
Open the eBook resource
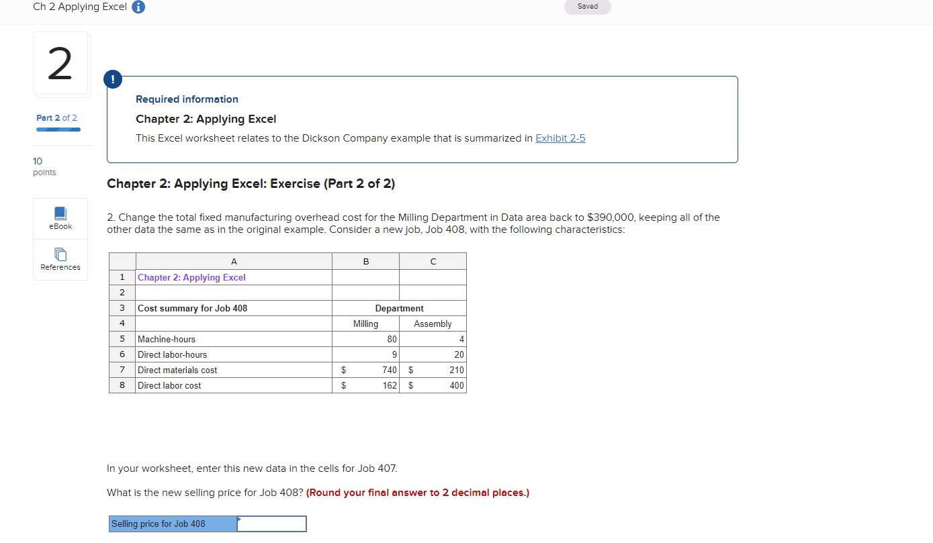point(60,217)
